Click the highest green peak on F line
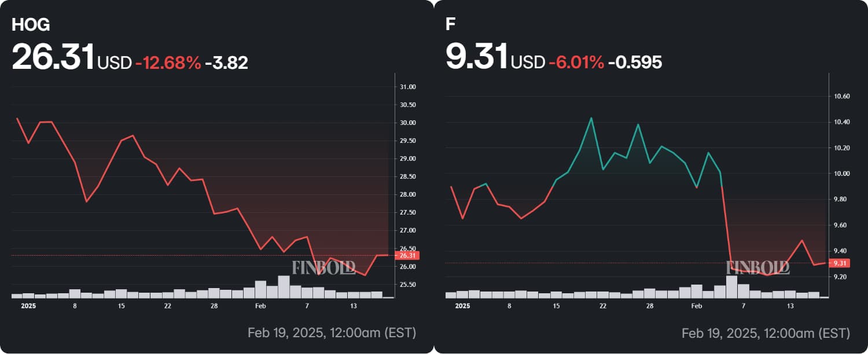This screenshot has width=868, height=354. pyautogui.click(x=591, y=118)
